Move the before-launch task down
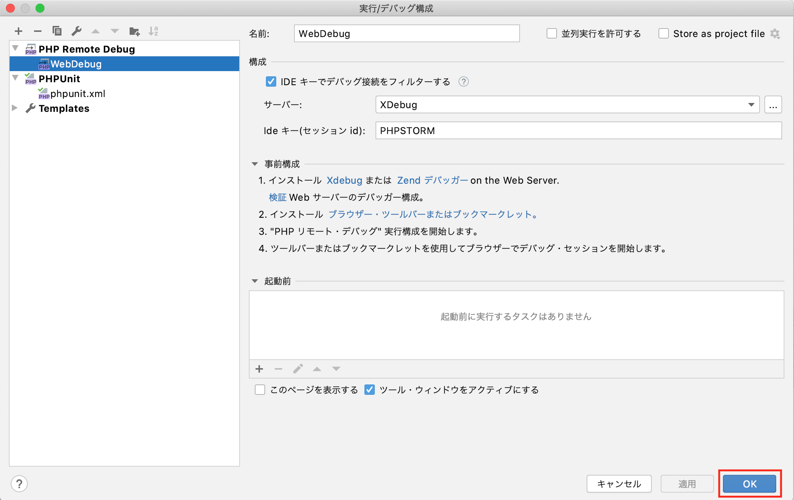 pyautogui.click(x=336, y=369)
